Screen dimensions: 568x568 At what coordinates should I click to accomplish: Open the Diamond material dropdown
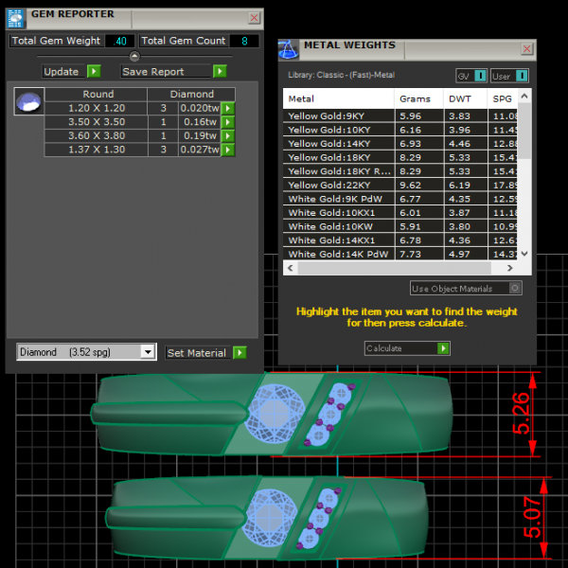(147, 352)
